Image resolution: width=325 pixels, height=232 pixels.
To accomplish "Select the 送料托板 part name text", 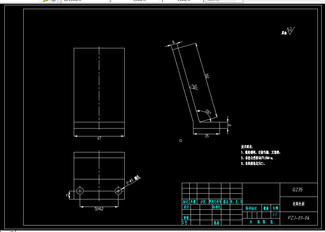I will click(x=299, y=204).
